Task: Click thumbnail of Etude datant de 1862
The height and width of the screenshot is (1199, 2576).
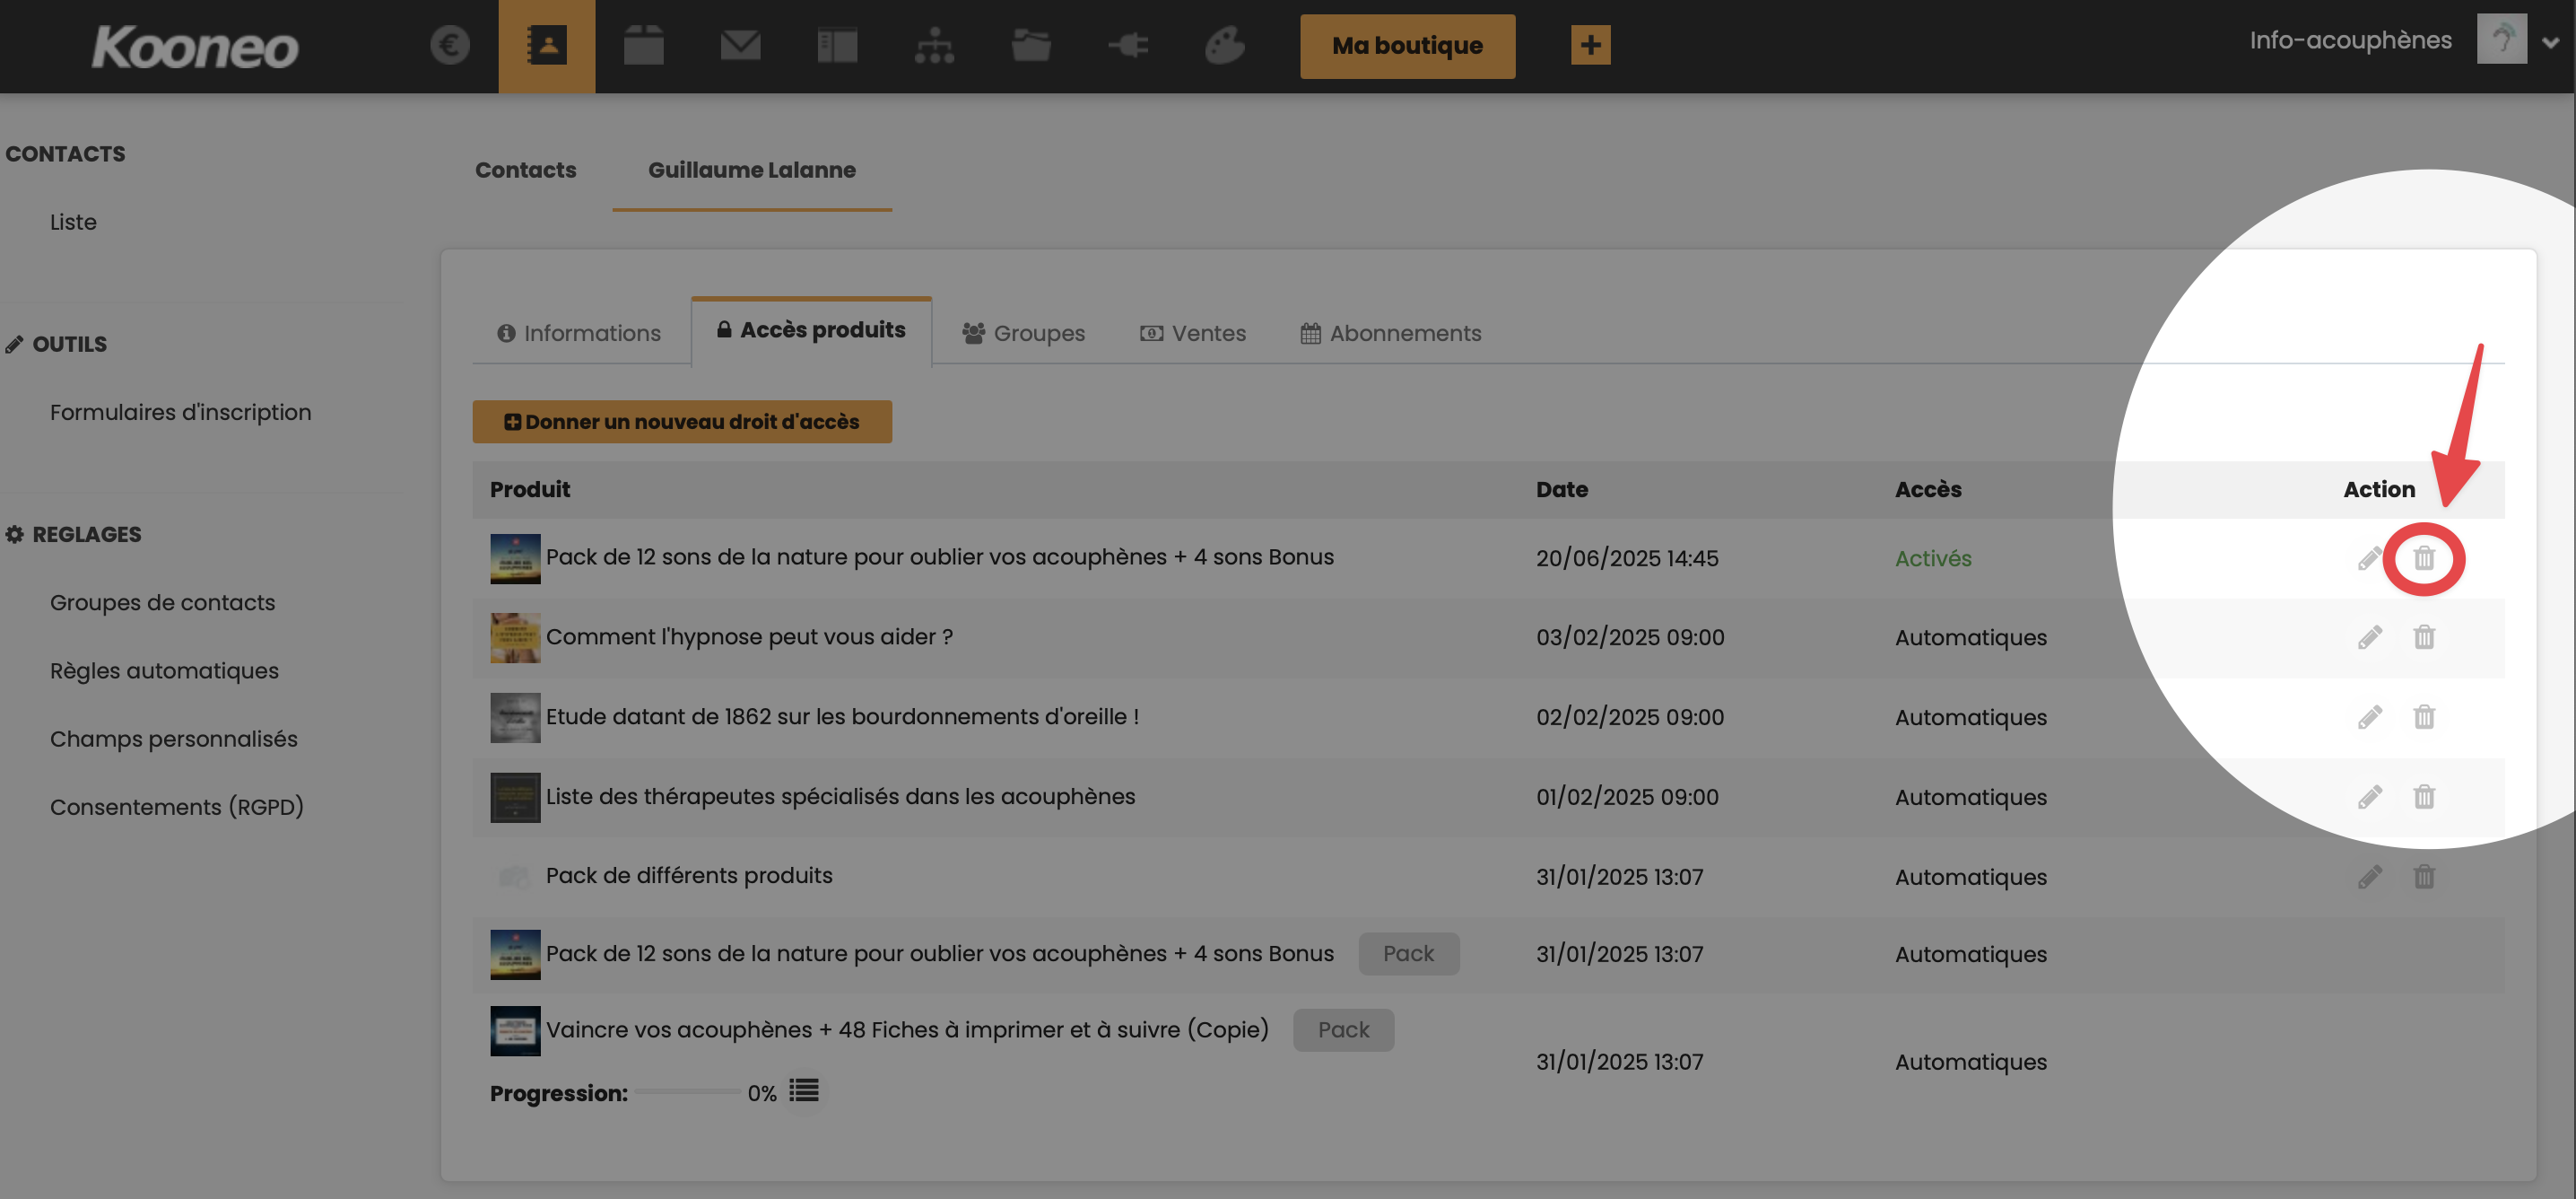Action: 515,718
